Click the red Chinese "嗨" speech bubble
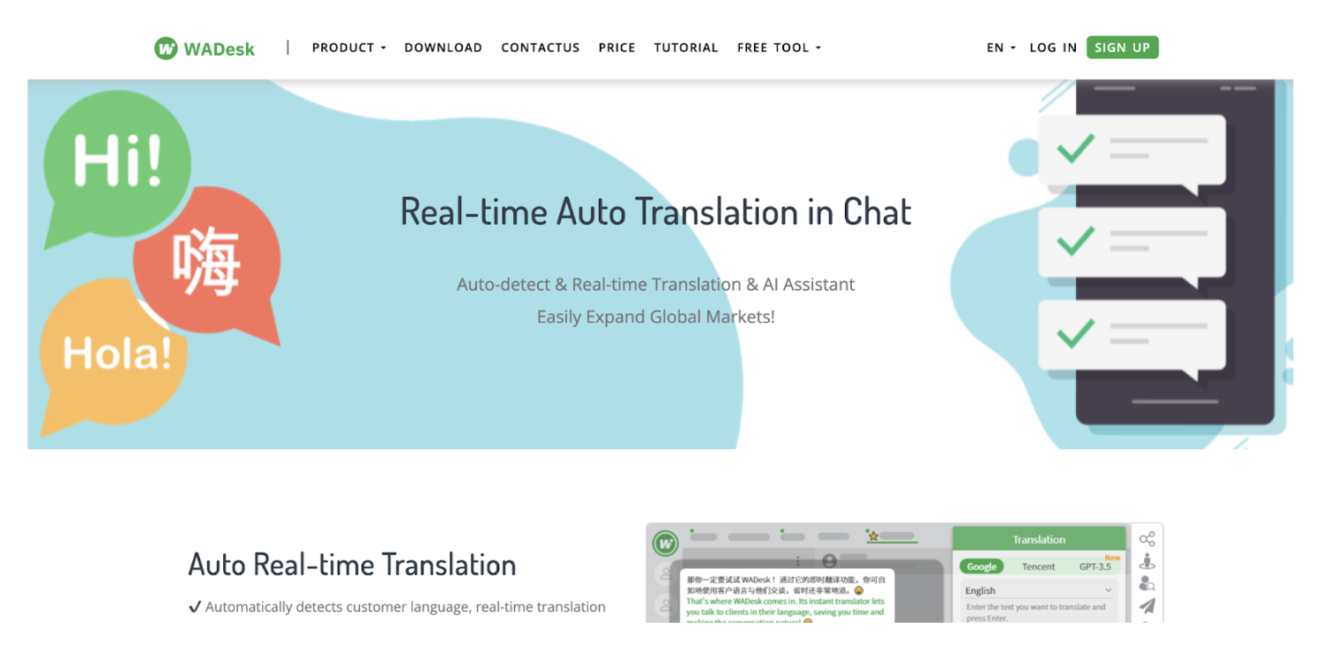This screenshot has width=1337, height=658. pos(208,264)
